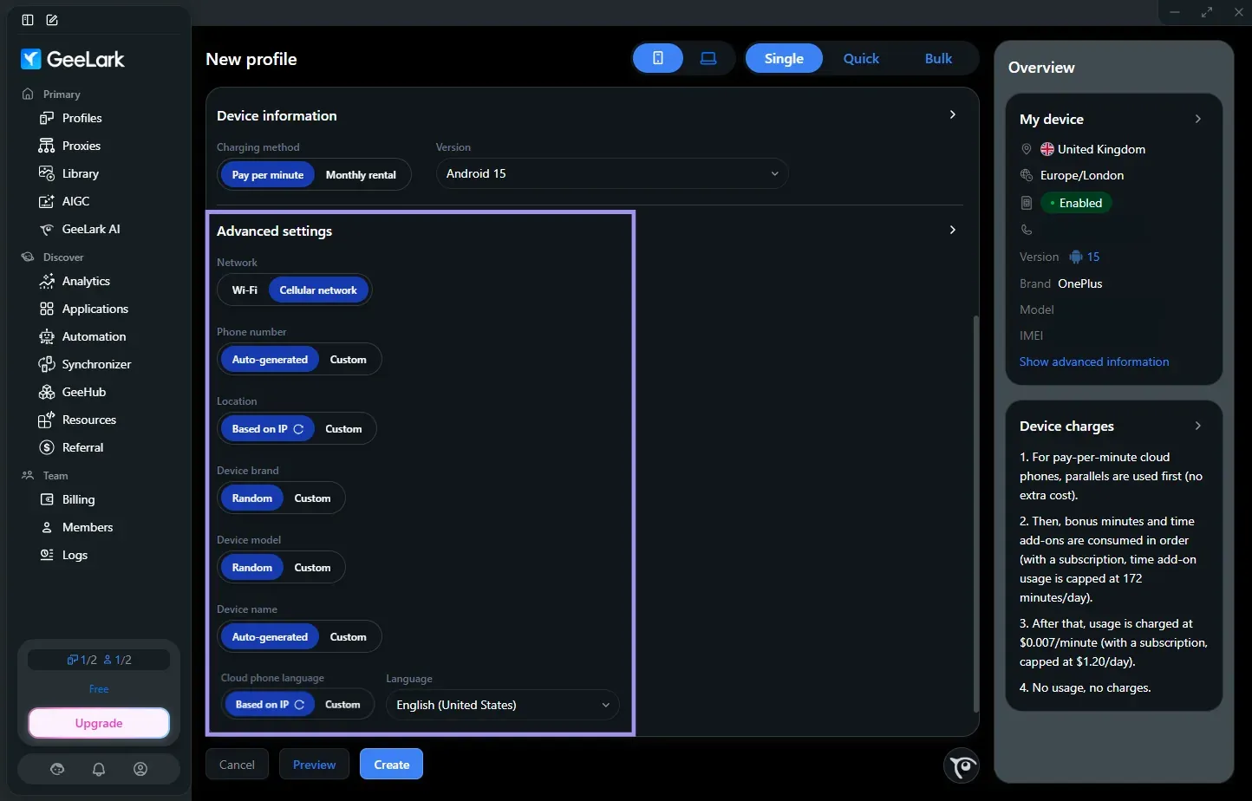The width and height of the screenshot is (1252, 801).
Task: Click Show advanced information link
Action: [1094, 361]
